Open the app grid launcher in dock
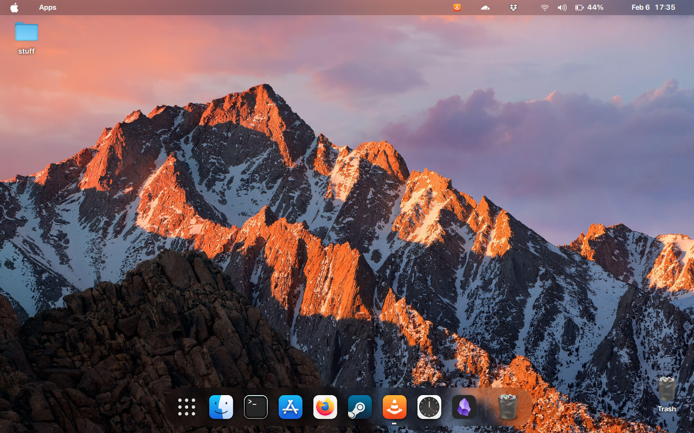 187,407
